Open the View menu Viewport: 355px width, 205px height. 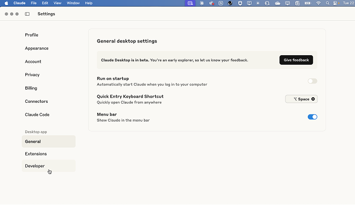point(57,3)
